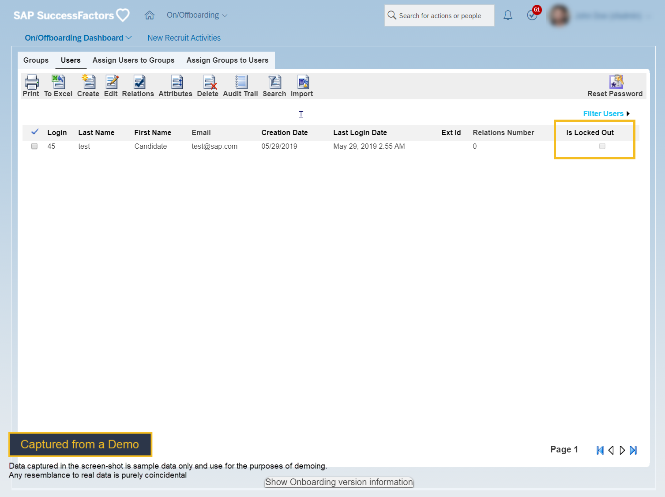Go to the previous page arrow

coord(611,450)
